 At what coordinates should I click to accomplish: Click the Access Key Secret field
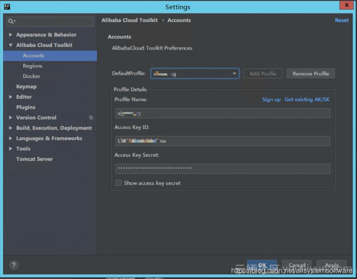(x=223, y=168)
